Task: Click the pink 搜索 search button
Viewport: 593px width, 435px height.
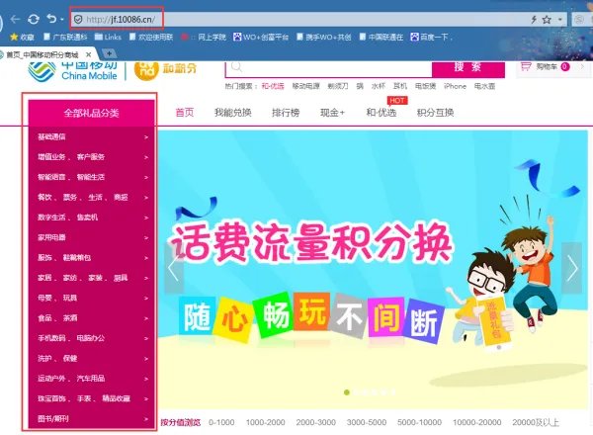Action: (468, 68)
